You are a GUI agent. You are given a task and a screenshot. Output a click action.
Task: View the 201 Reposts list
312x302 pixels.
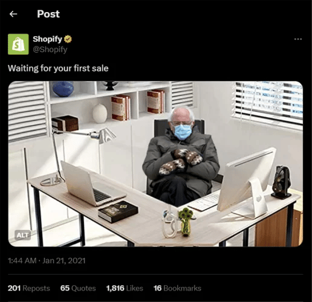click(29, 288)
